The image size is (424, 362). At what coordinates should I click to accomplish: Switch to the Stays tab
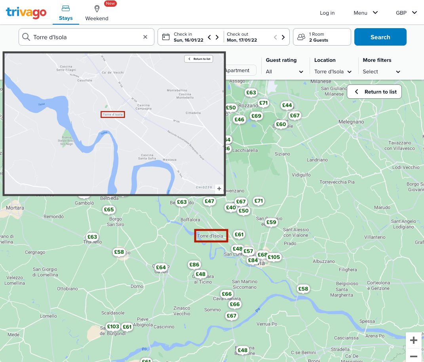click(x=66, y=13)
